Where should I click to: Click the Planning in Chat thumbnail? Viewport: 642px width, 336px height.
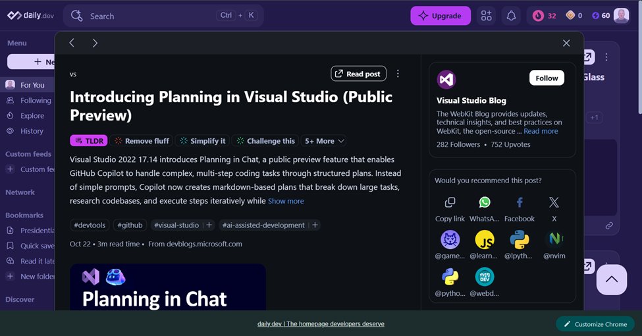pyautogui.click(x=168, y=287)
